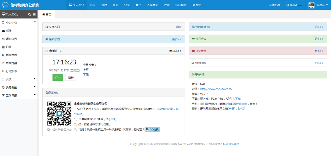This screenshot has width=331, height=156.
Task: Open the 管理员 account dropdown arrow
Action: click(x=327, y=5)
